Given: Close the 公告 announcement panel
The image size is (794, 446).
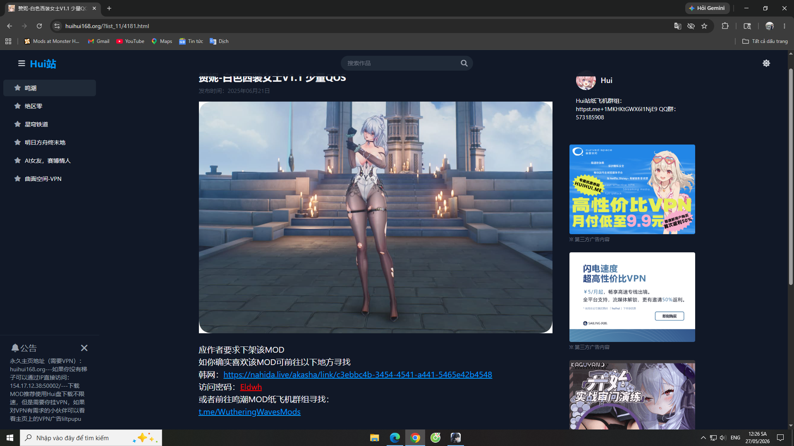Looking at the screenshot, I should click(x=84, y=348).
